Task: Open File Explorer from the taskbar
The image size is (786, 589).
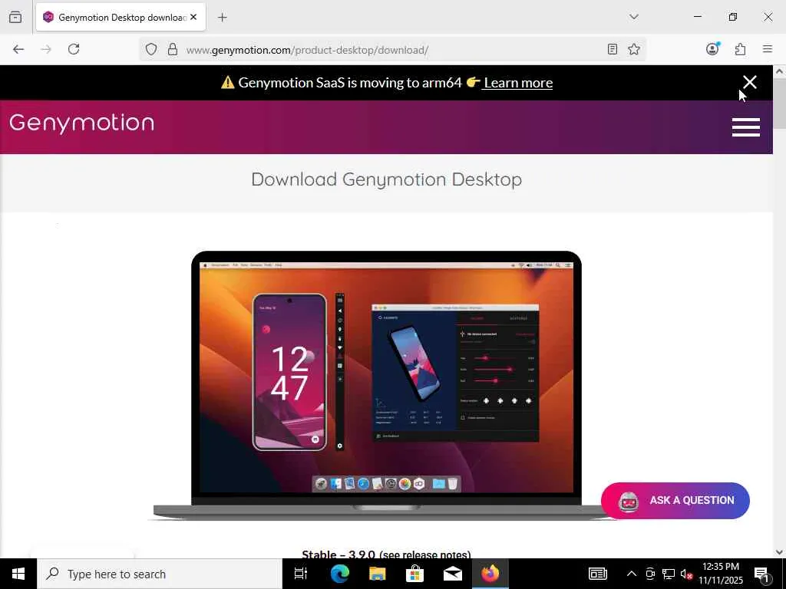Action: click(377, 574)
